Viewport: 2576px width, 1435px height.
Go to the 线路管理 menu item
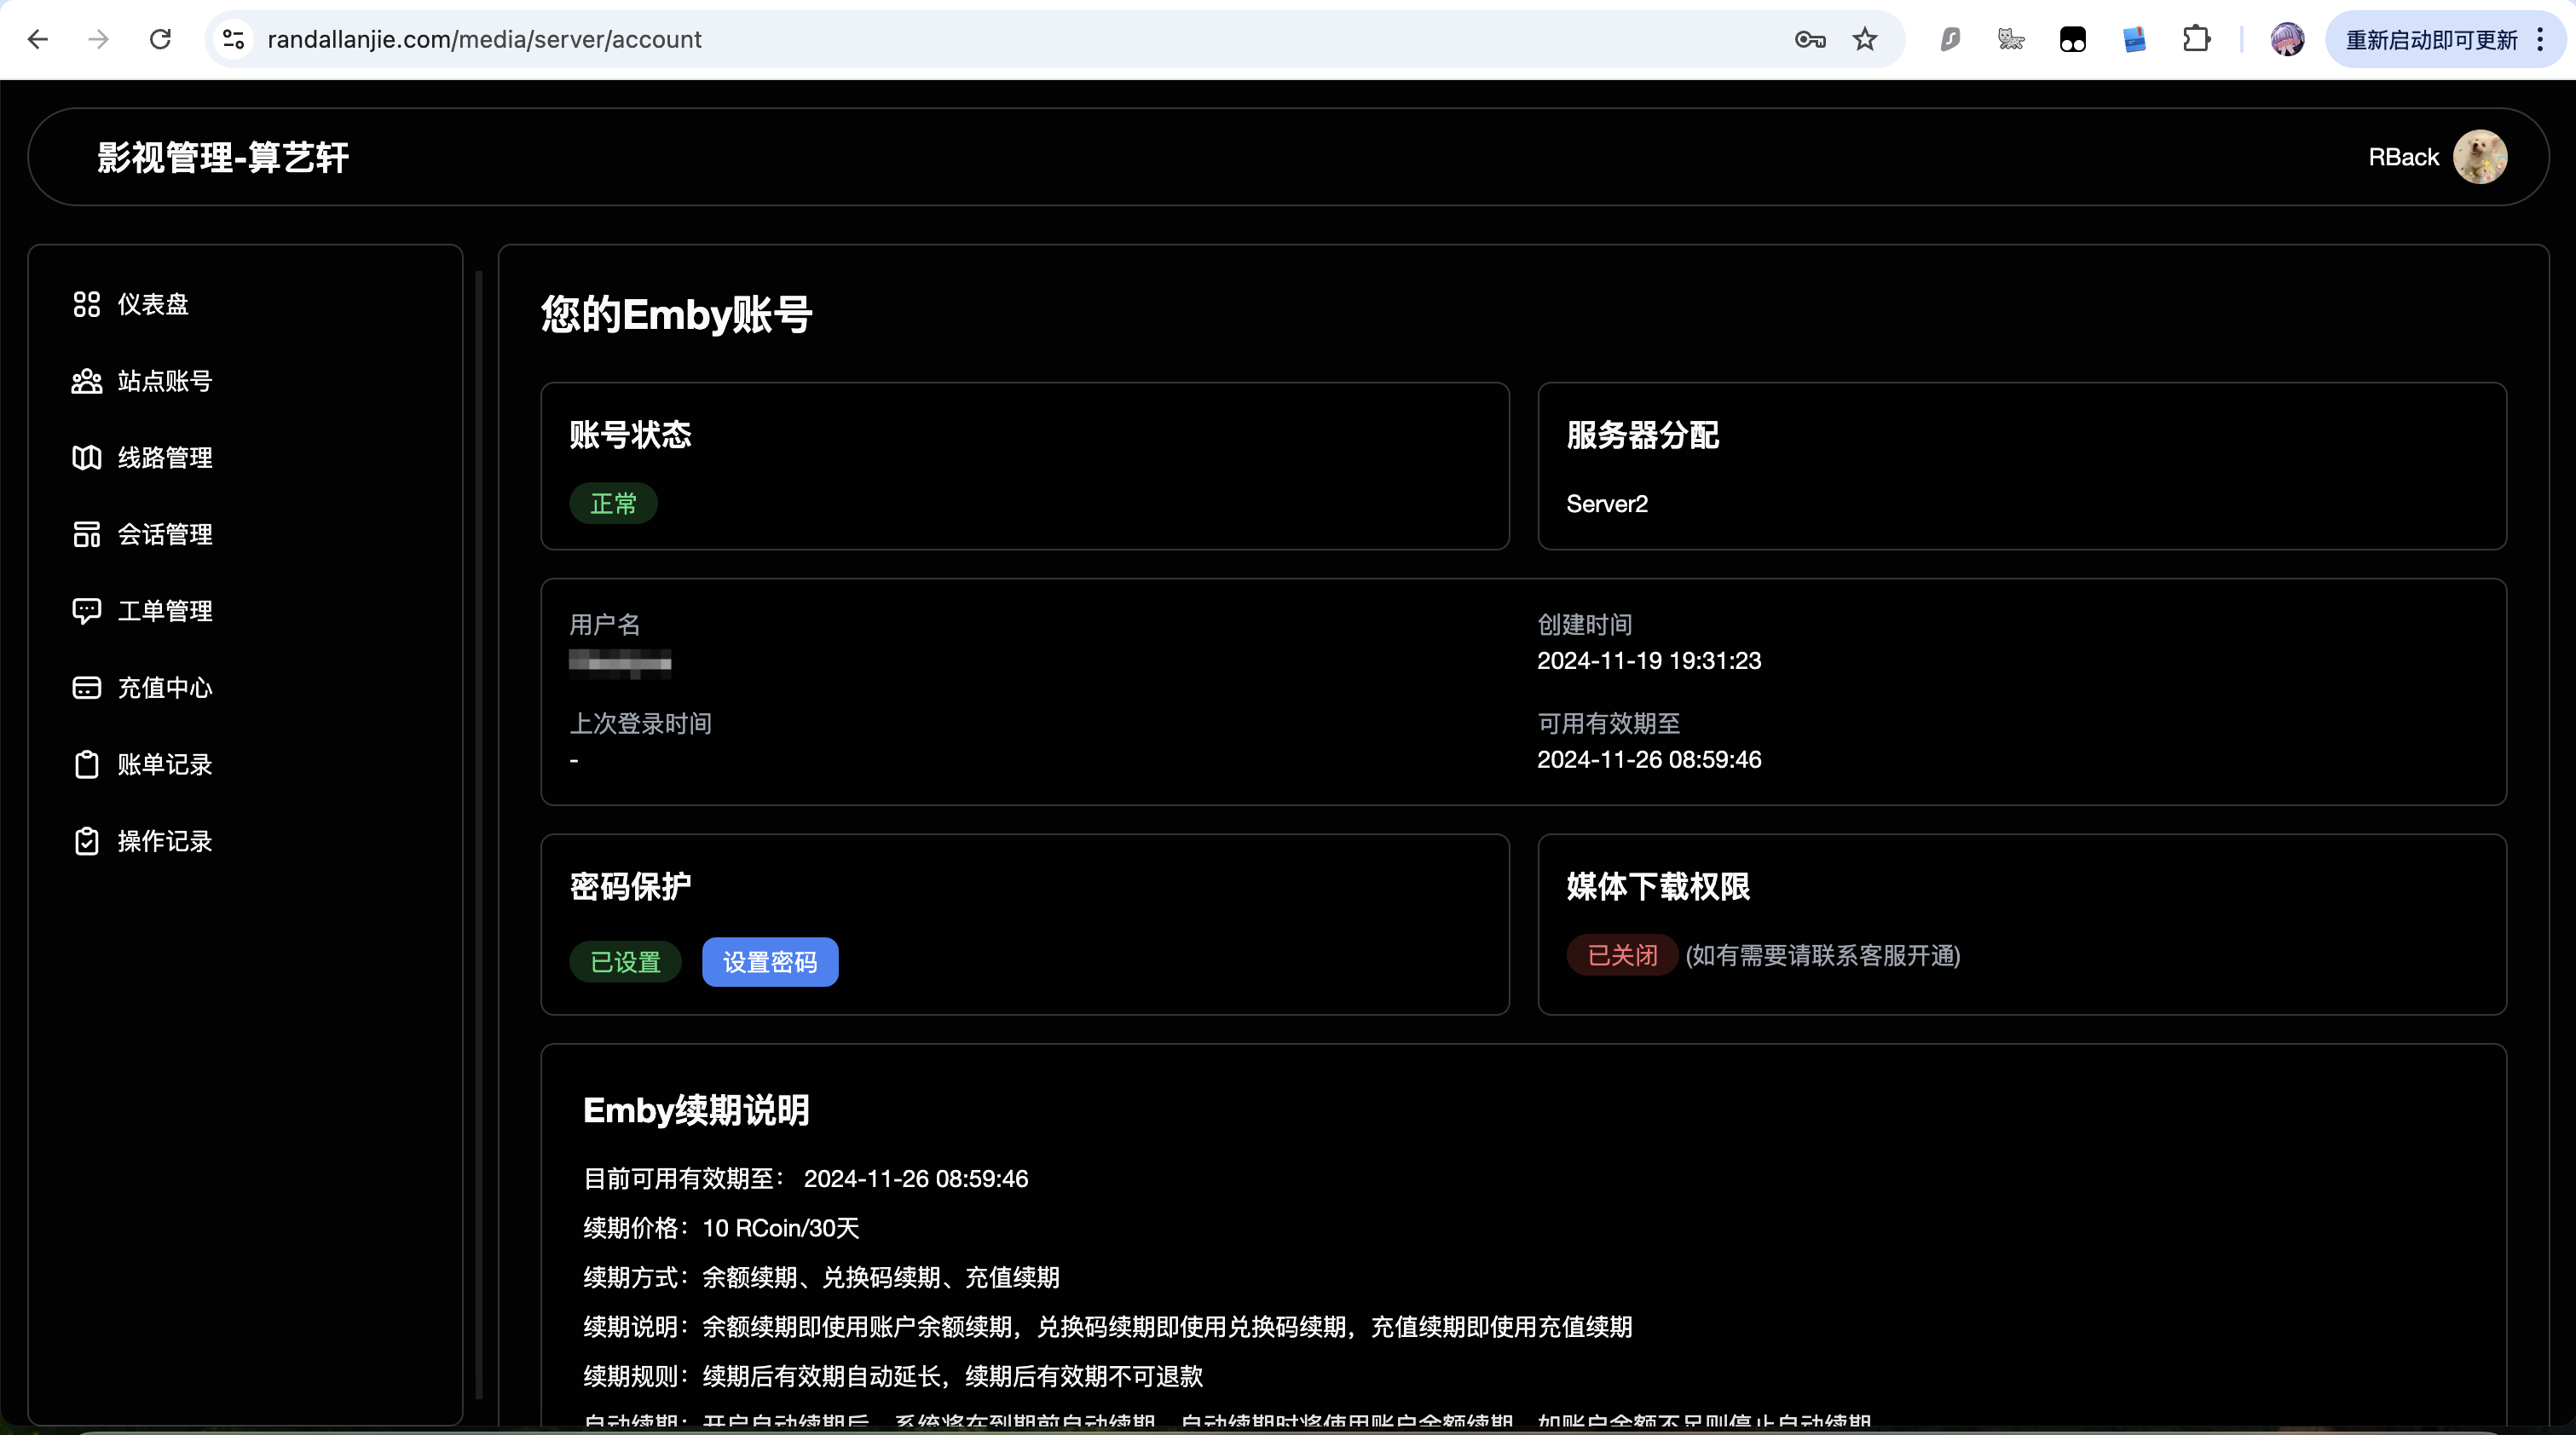click(165, 458)
